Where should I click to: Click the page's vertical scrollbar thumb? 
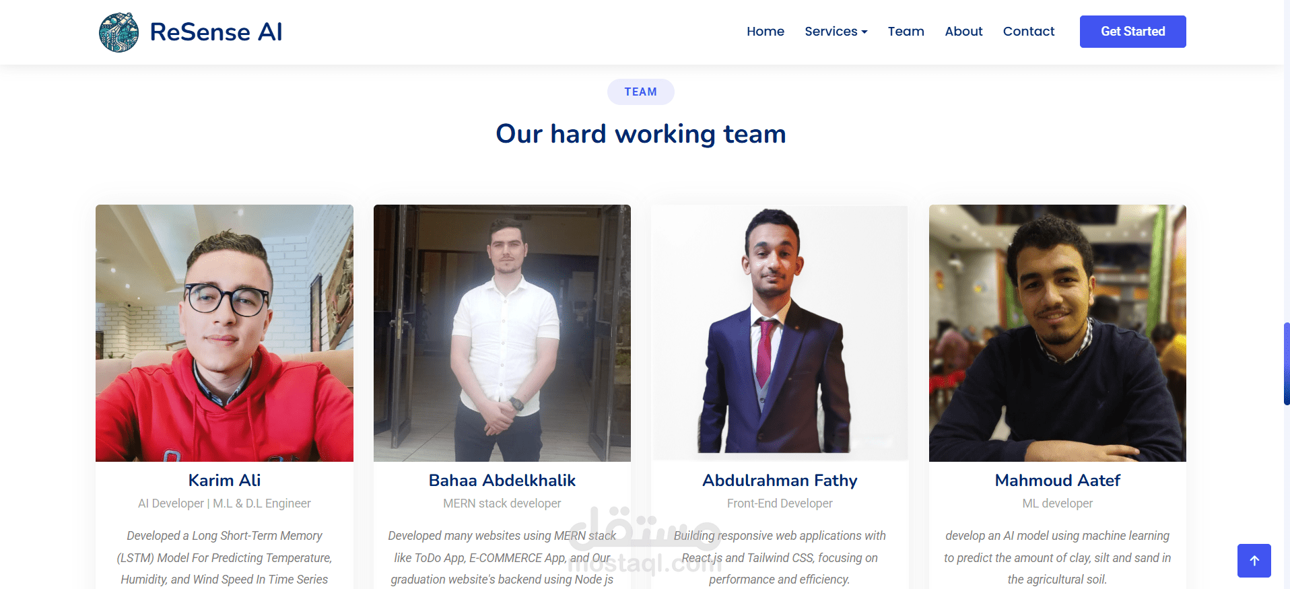pyautogui.click(x=1287, y=363)
